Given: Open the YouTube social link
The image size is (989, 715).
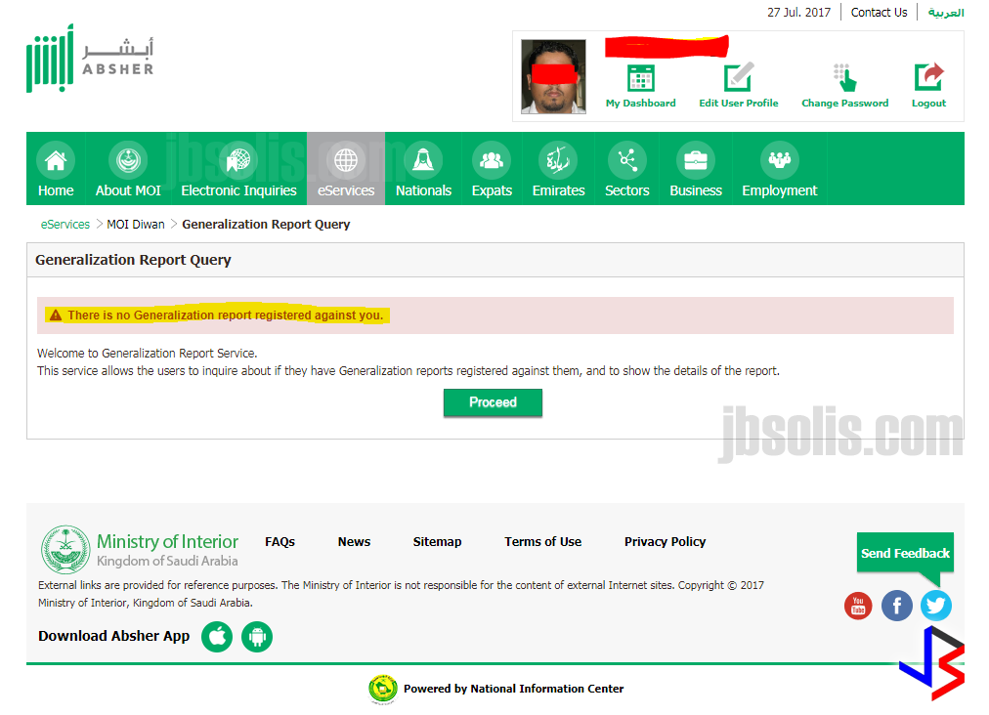Looking at the screenshot, I should [x=858, y=606].
